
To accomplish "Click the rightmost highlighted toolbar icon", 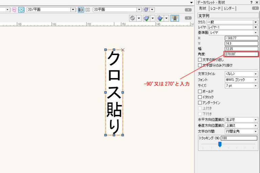I will (175, 18).
